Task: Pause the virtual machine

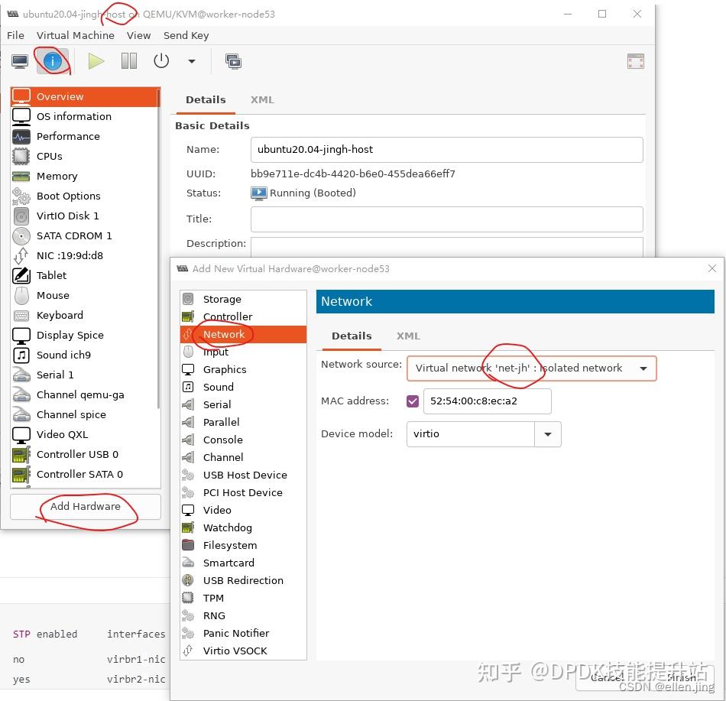Action: point(128,61)
